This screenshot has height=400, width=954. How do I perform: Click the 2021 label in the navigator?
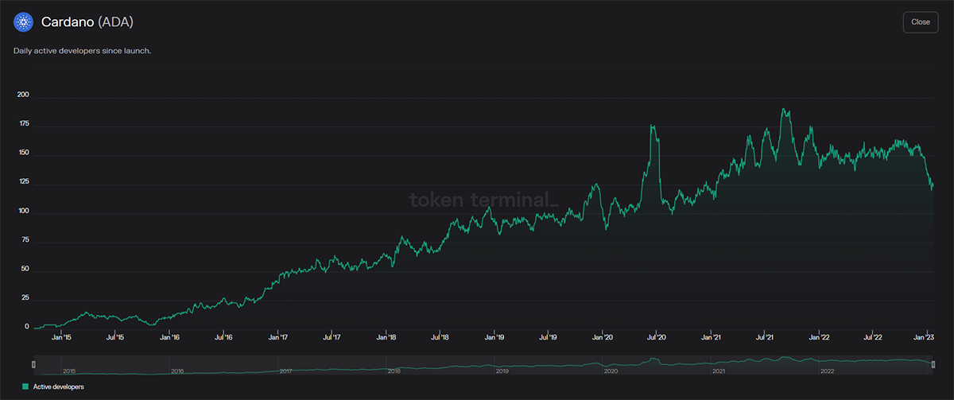[x=719, y=371]
